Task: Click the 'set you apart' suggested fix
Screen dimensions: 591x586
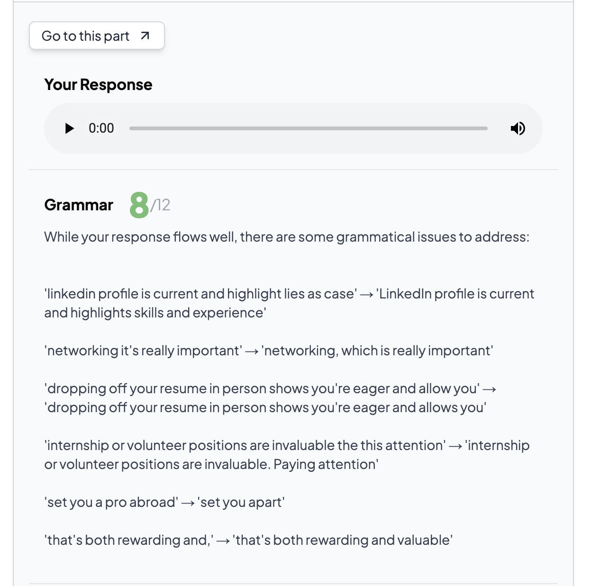Action: click(241, 502)
